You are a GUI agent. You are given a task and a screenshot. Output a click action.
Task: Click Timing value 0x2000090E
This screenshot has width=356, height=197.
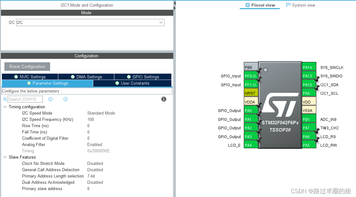(x=99, y=151)
